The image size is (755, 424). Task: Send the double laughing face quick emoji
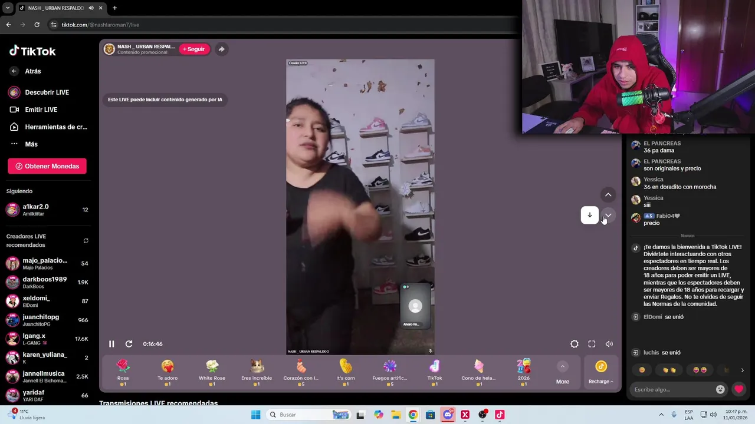pos(700,370)
